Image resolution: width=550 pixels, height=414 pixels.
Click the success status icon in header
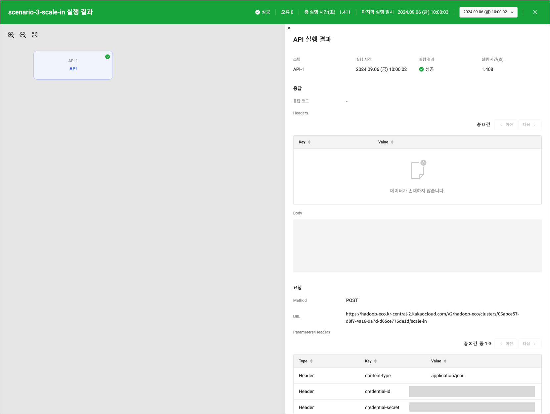coord(257,12)
